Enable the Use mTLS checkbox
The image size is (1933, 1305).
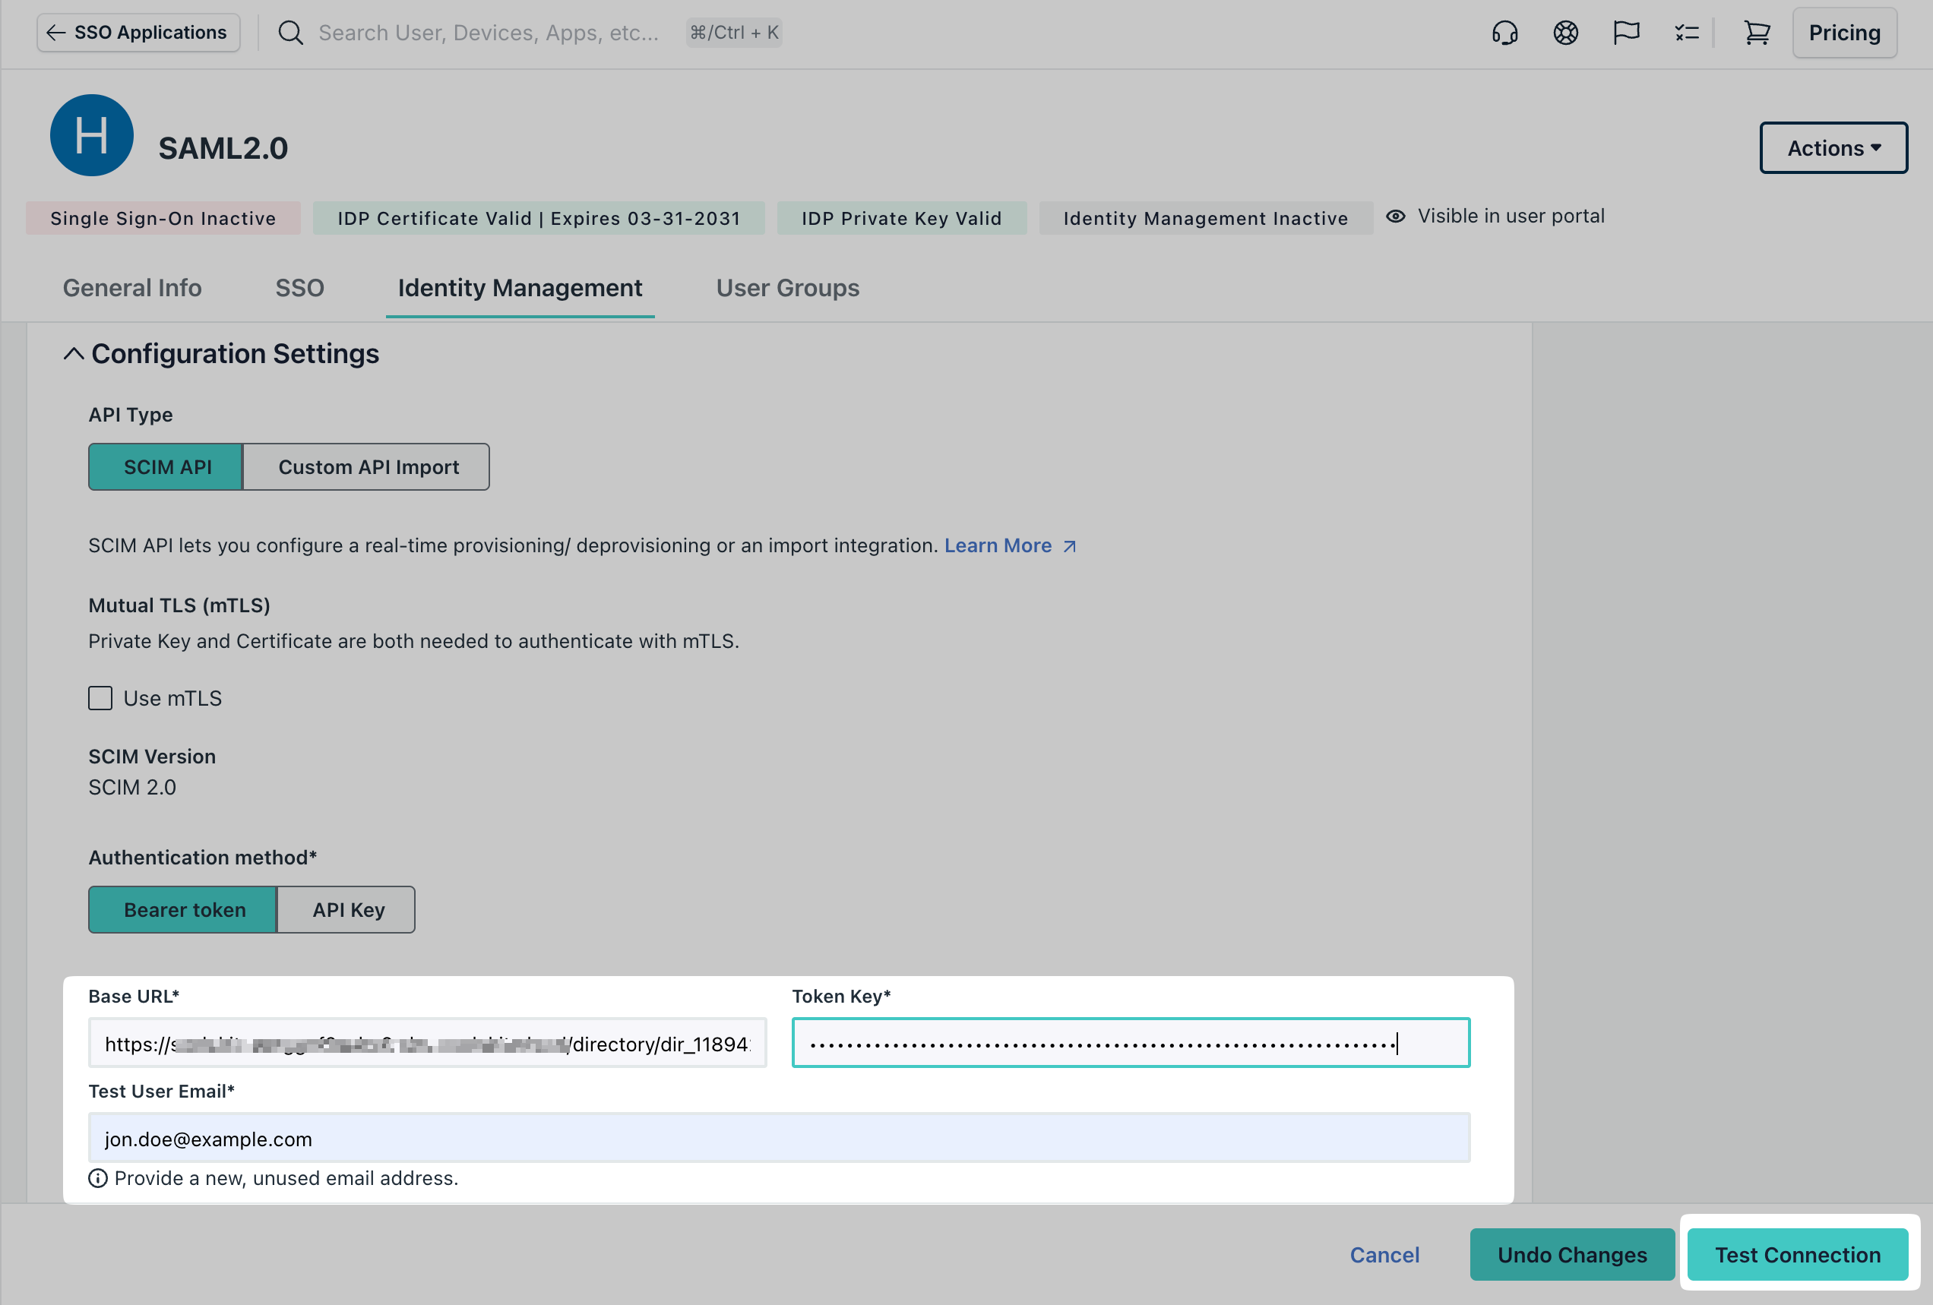click(x=99, y=698)
